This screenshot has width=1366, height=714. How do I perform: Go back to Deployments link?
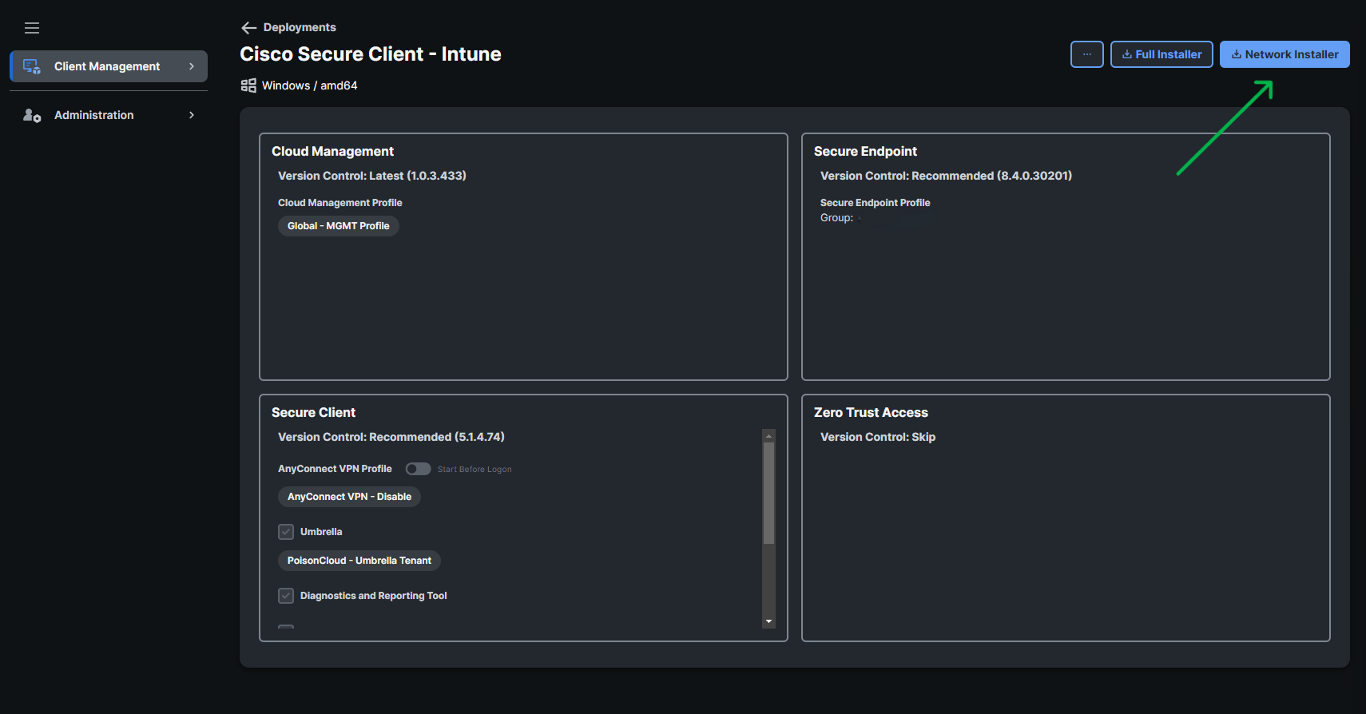coord(300,27)
